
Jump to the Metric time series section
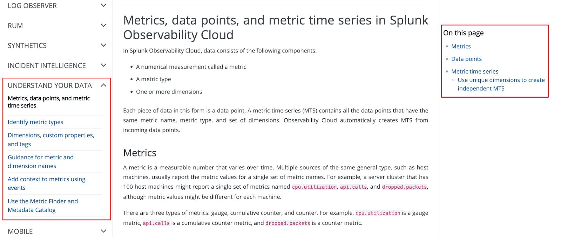tap(475, 71)
